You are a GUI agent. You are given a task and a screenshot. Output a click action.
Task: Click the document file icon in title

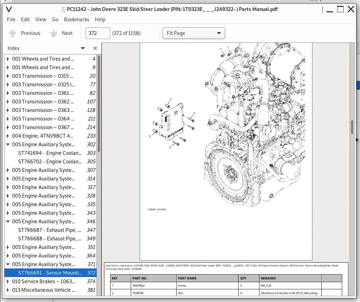click(x=63, y=9)
